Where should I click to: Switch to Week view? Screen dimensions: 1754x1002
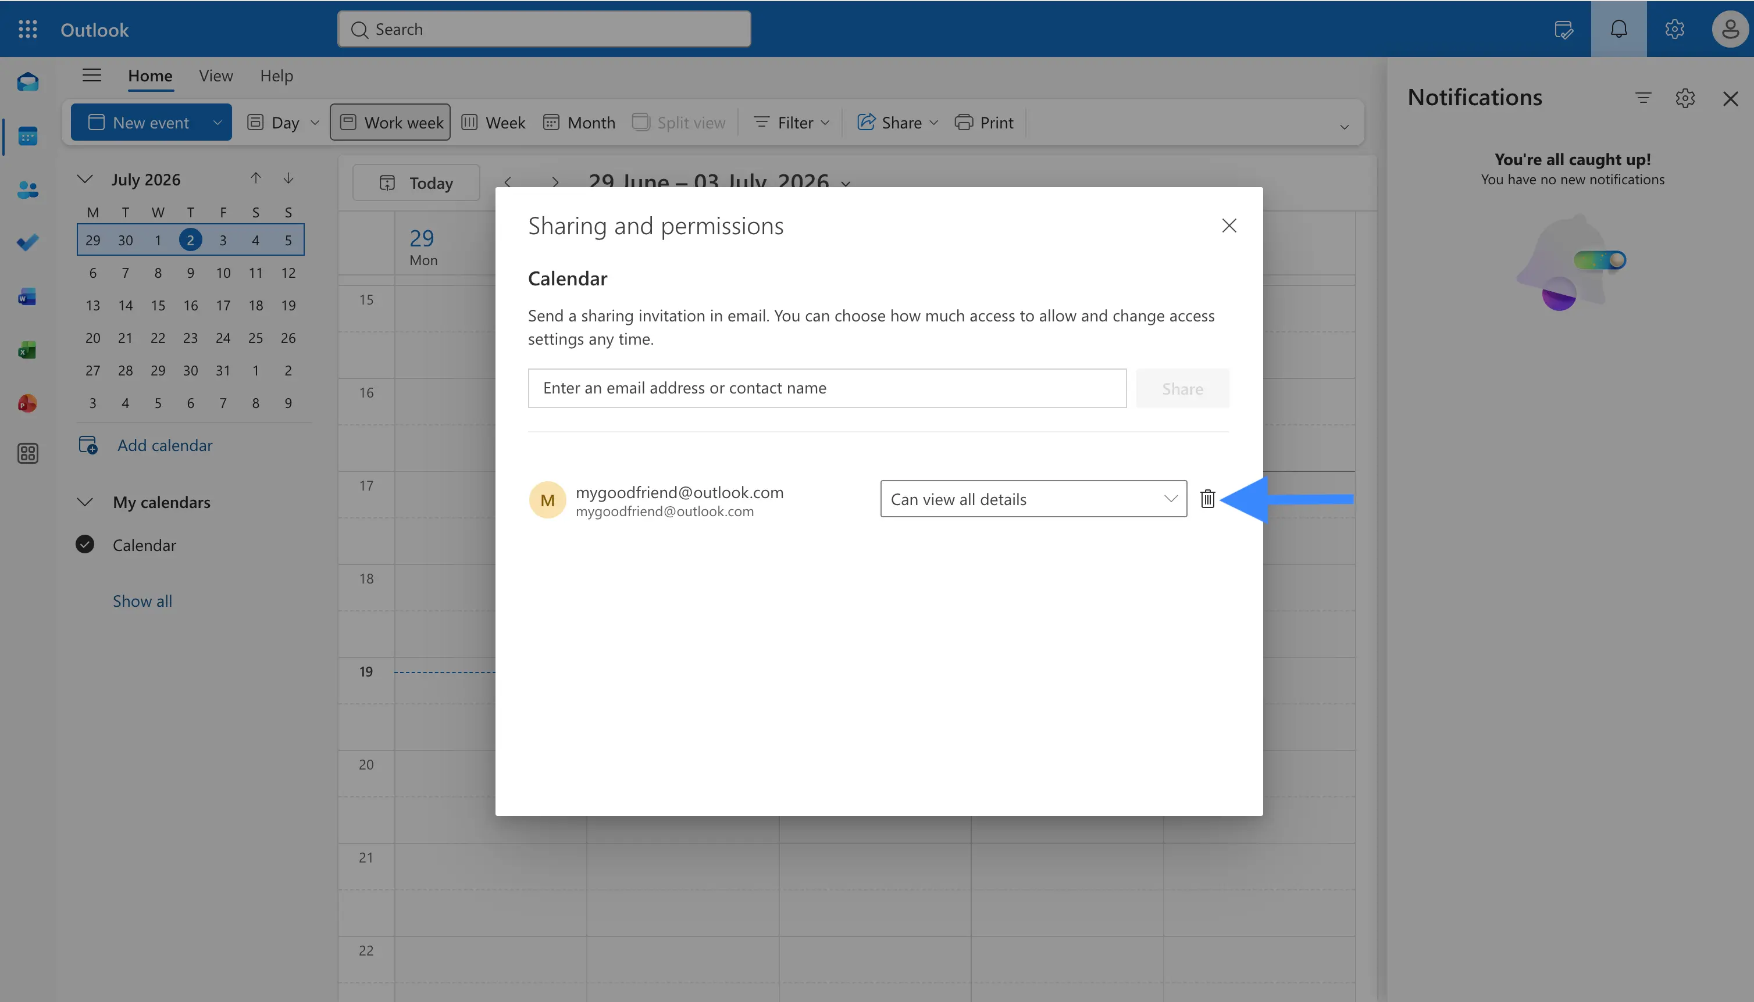493,123
